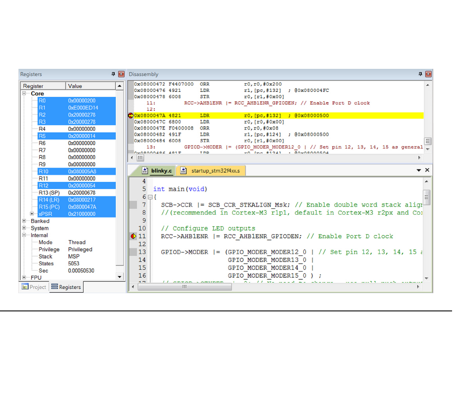
Task: Collapse the Core register group
Action: (24, 93)
